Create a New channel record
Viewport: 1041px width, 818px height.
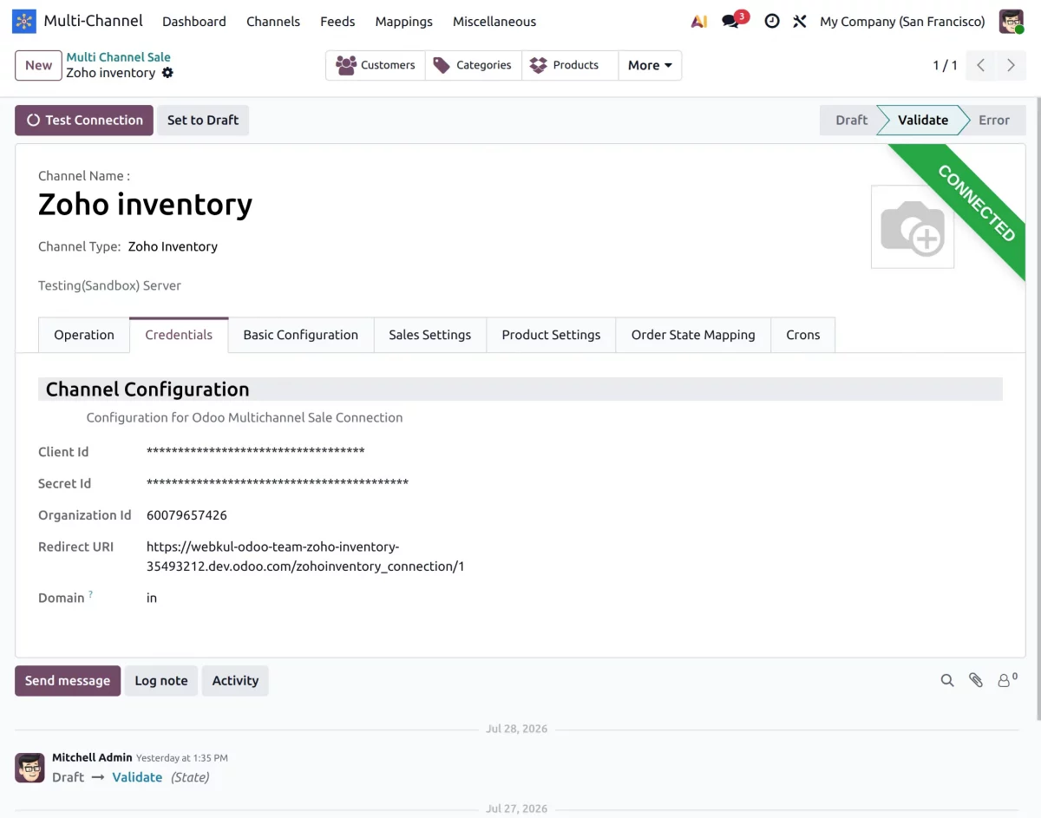pos(38,65)
